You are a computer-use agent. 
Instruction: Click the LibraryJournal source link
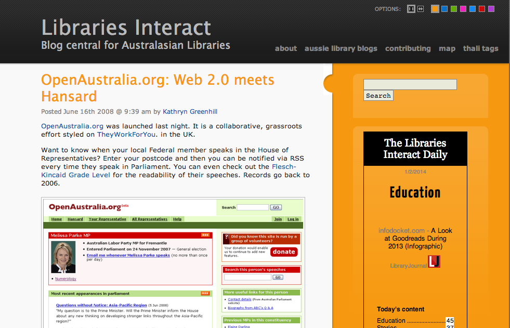coord(408,266)
